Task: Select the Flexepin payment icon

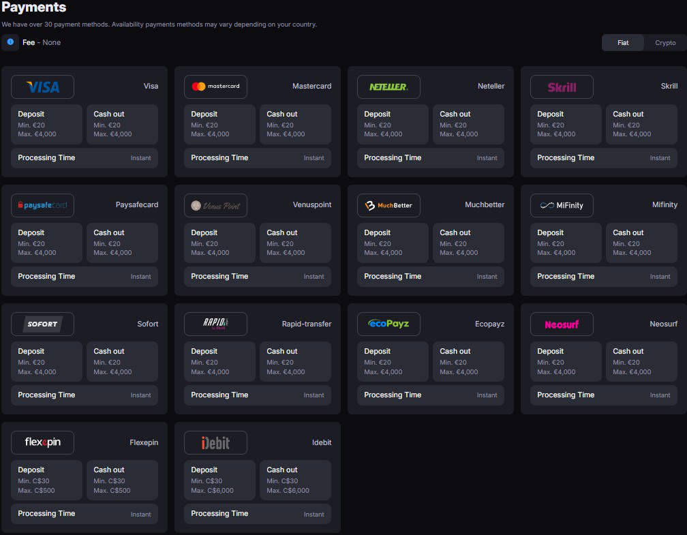Action: 42,442
